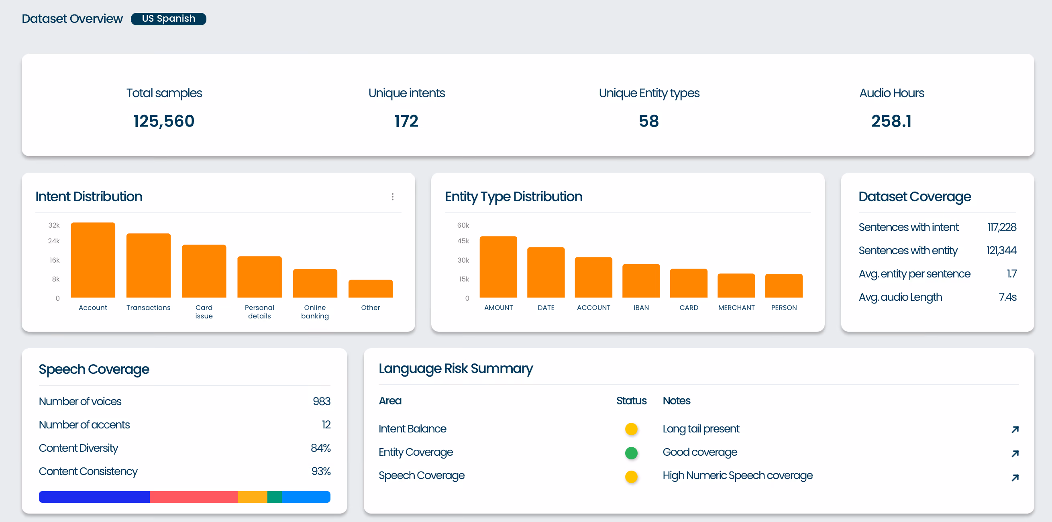This screenshot has height=522, width=1052.
Task: Click the Unique Entity types value 58
Action: [648, 121]
